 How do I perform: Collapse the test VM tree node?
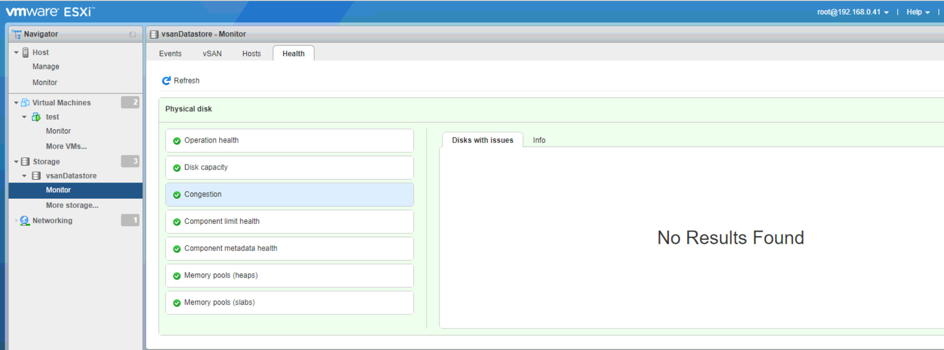click(x=24, y=117)
